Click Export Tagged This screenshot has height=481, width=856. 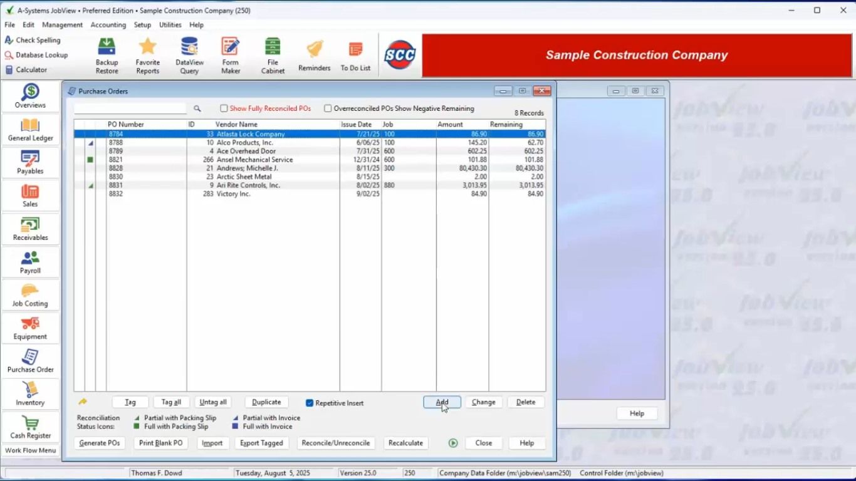261,443
